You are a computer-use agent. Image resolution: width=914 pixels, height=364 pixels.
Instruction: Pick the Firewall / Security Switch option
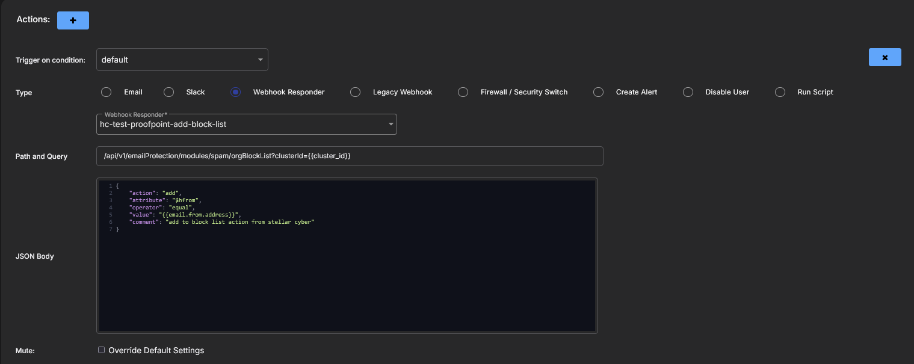[463, 92]
